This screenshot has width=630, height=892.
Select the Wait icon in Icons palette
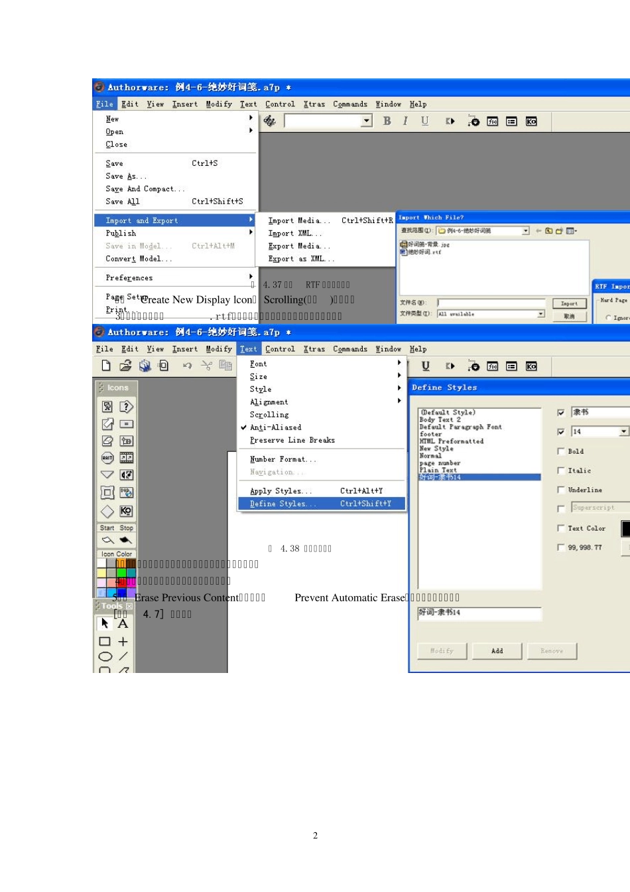[x=107, y=458]
